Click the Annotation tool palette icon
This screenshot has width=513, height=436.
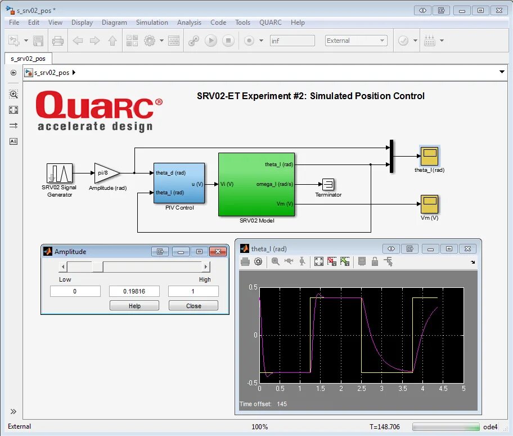(13, 141)
